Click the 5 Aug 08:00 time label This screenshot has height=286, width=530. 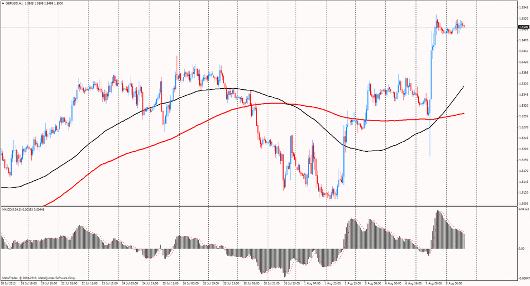pyautogui.click(x=373, y=284)
